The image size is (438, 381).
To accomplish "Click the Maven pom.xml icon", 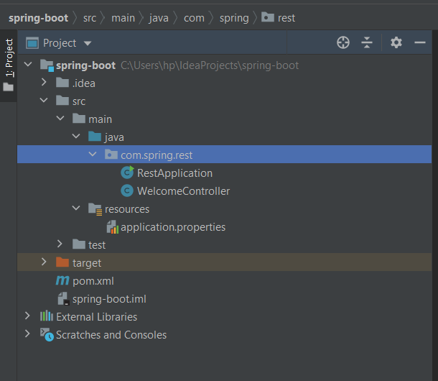I will click(x=62, y=280).
